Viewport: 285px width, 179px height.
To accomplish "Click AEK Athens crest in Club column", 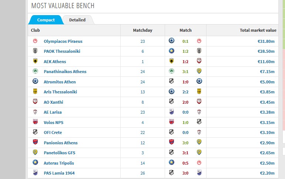I will point(35,61).
